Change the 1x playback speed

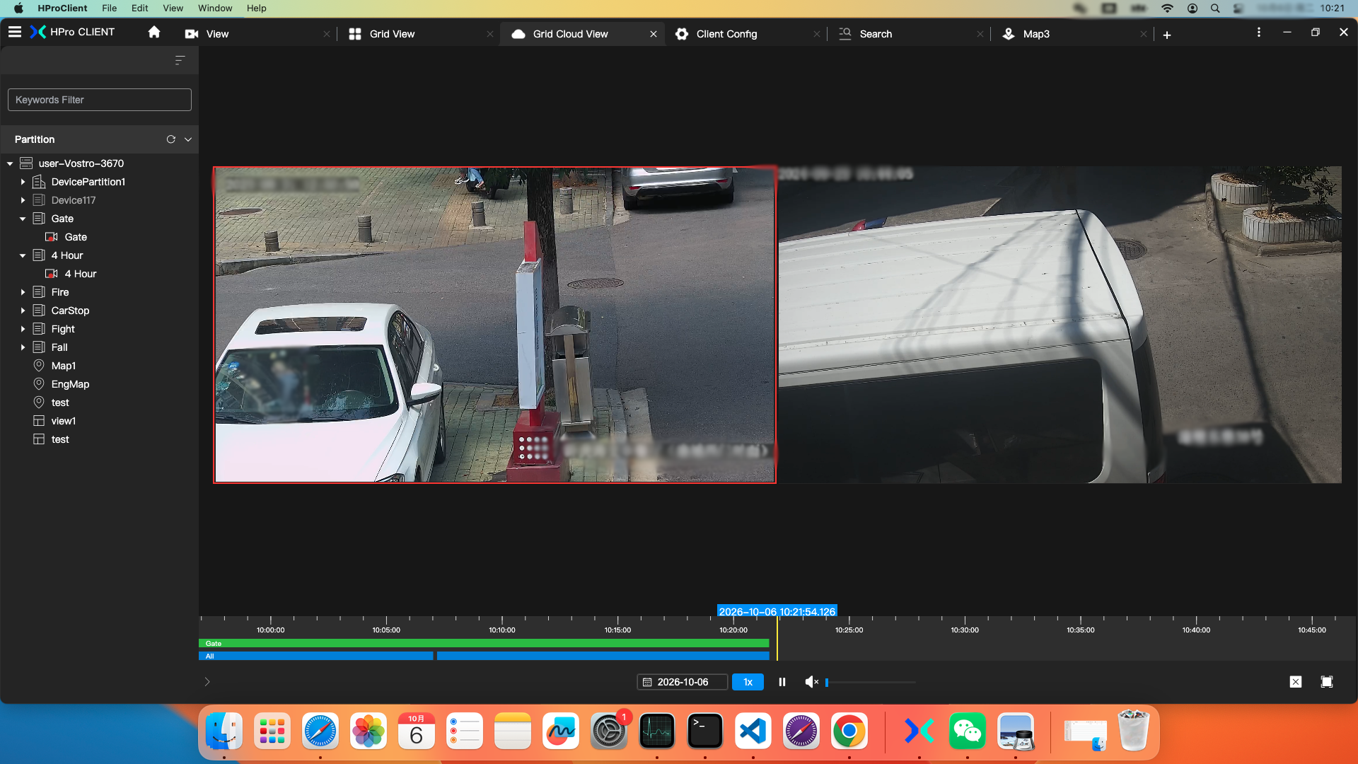point(748,682)
